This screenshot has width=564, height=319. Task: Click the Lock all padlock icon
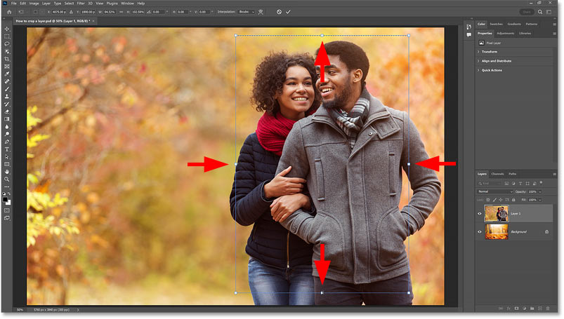pos(513,200)
